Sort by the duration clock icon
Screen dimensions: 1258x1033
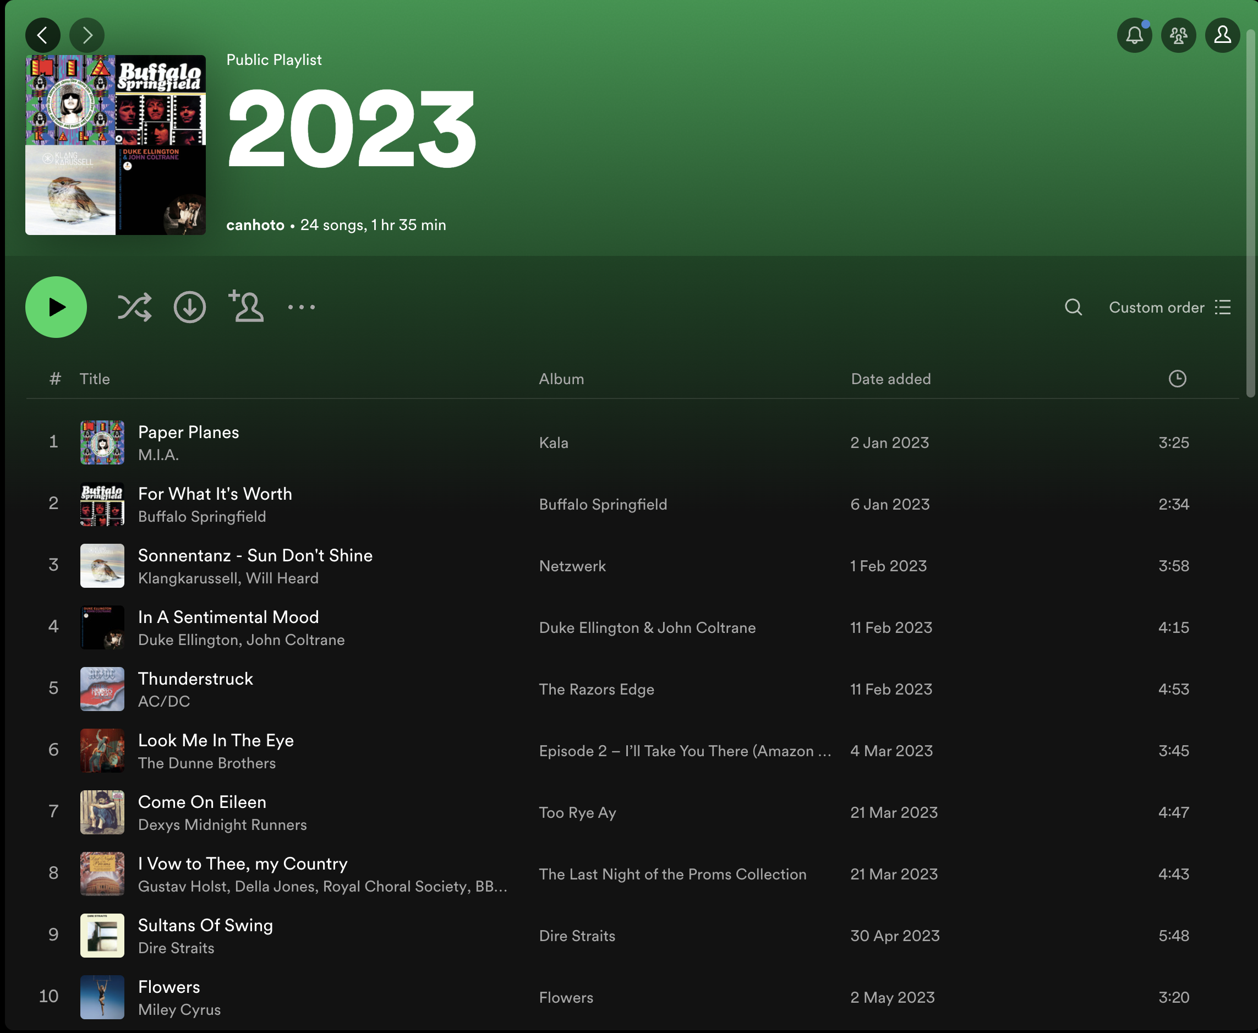(1177, 379)
